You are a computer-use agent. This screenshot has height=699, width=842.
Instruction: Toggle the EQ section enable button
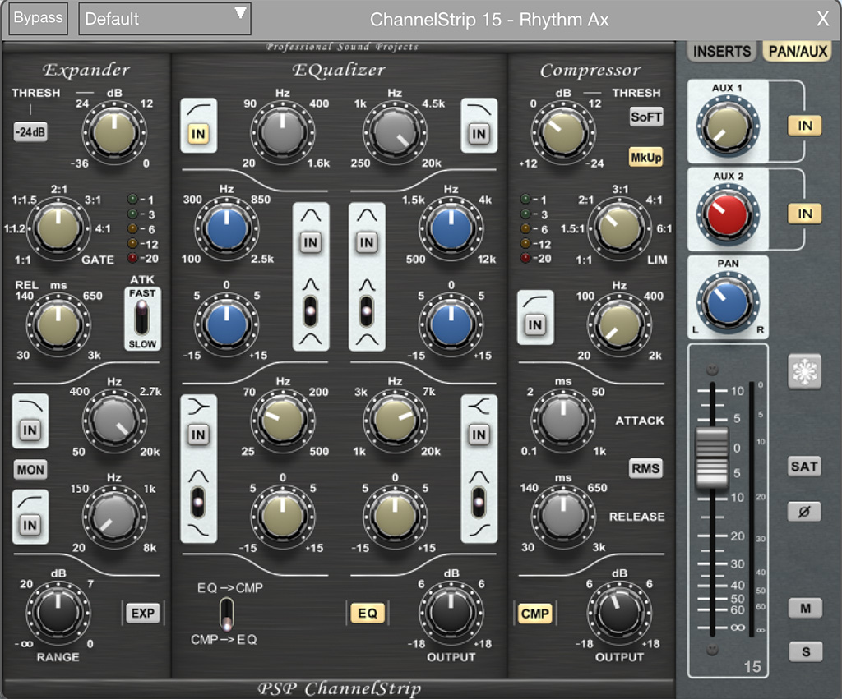(x=368, y=614)
